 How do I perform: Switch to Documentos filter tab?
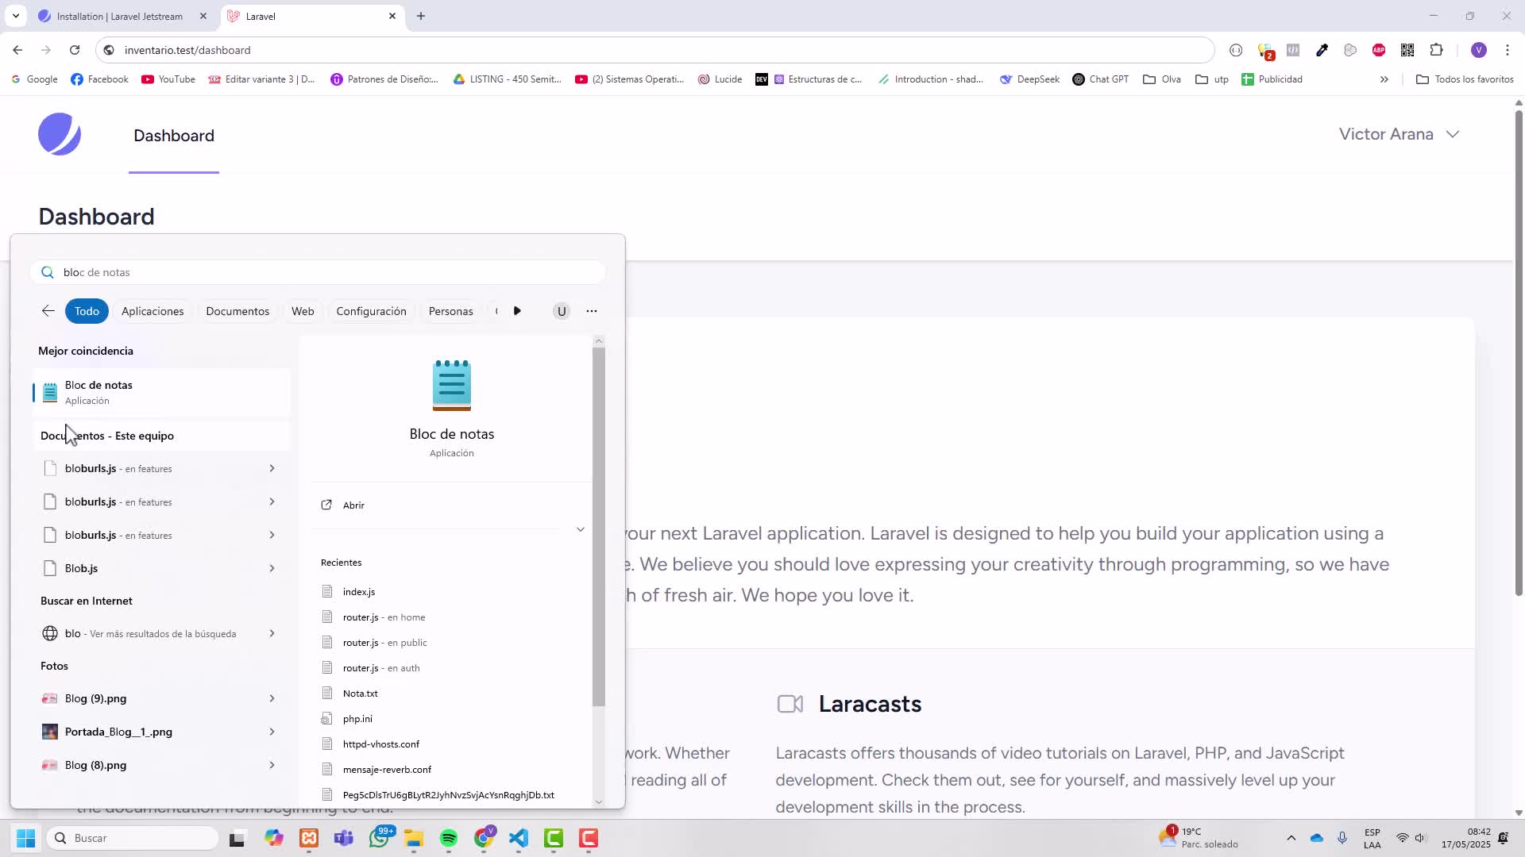click(x=237, y=311)
